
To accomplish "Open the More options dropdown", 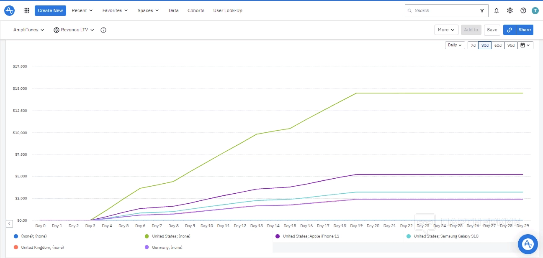I will [446, 30].
